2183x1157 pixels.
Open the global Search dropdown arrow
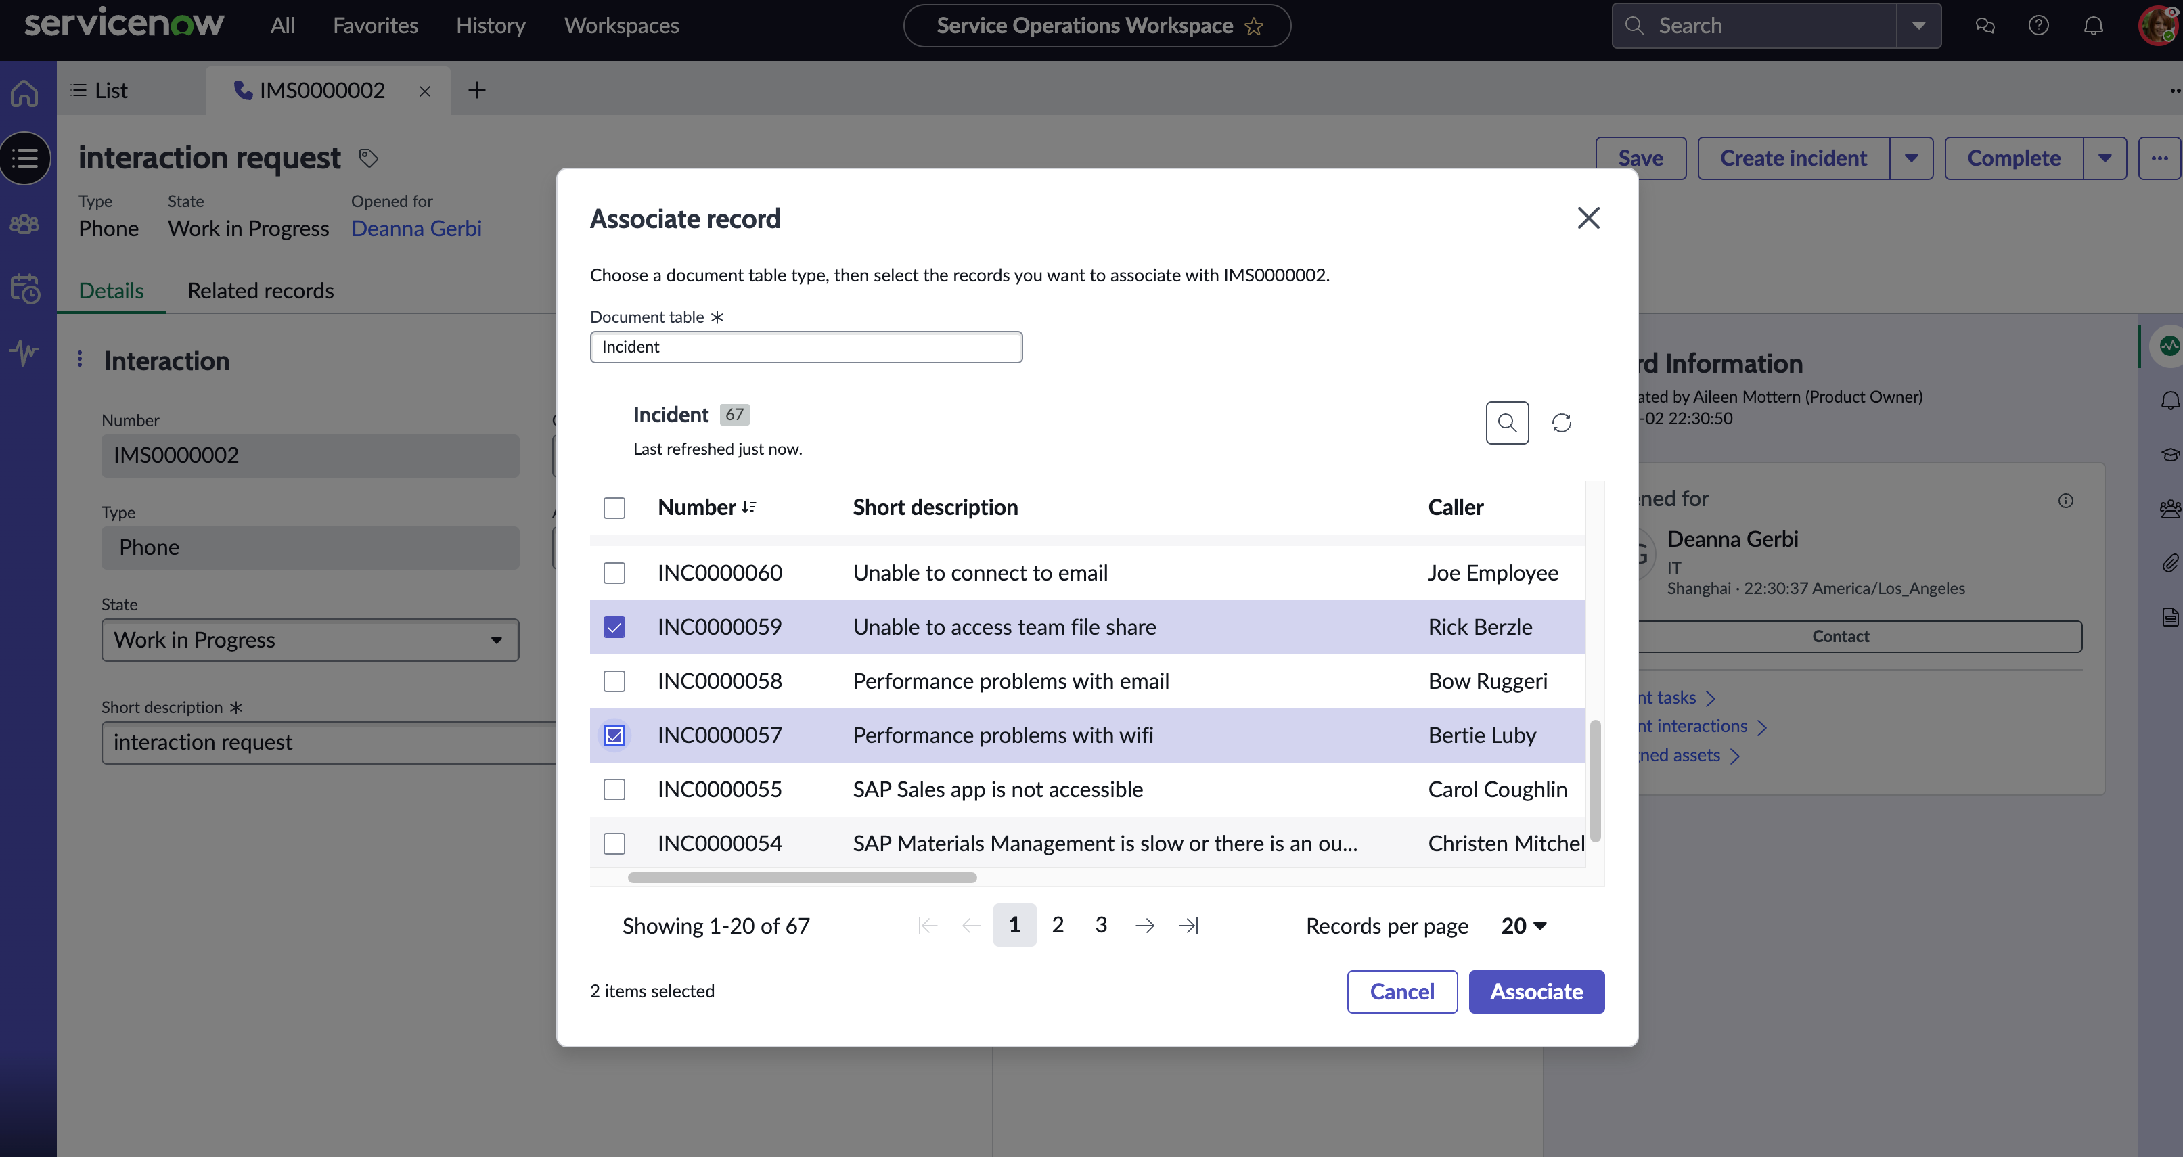point(1918,26)
